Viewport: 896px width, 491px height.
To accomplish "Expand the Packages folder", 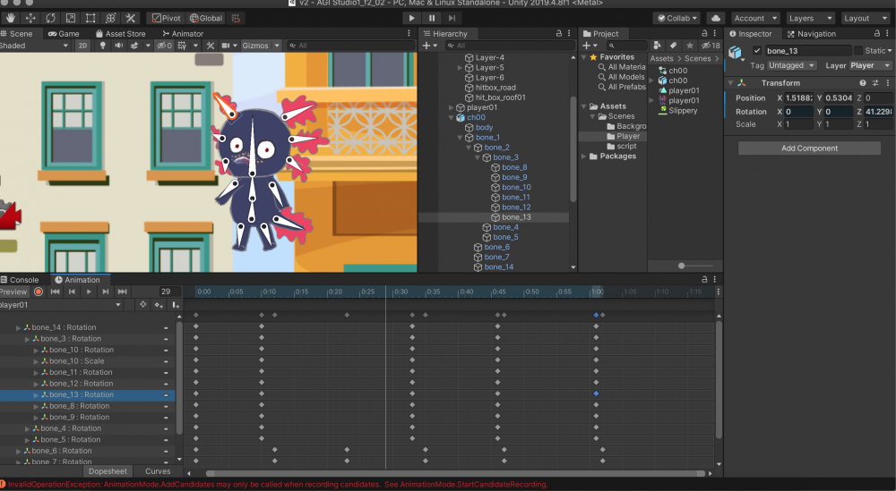I will click(583, 157).
